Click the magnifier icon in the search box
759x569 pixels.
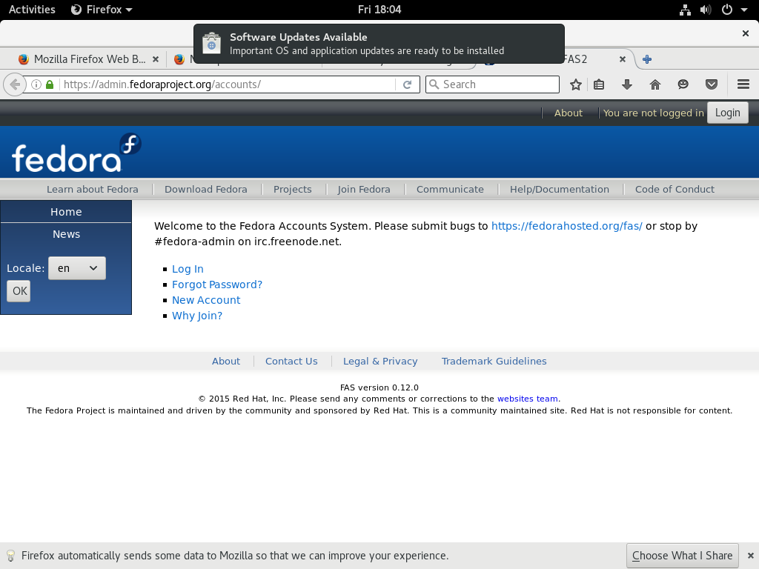coord(434,84)
